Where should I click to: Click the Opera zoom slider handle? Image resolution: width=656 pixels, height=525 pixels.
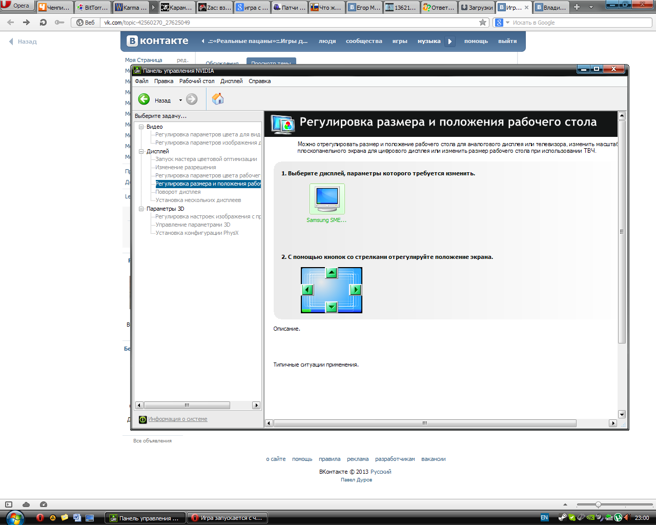[598, 504]
